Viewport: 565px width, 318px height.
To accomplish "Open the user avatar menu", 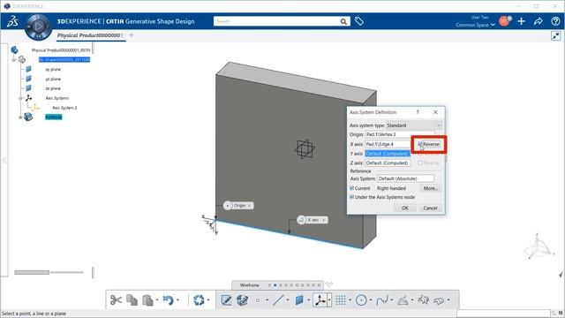I will (505, 21).
